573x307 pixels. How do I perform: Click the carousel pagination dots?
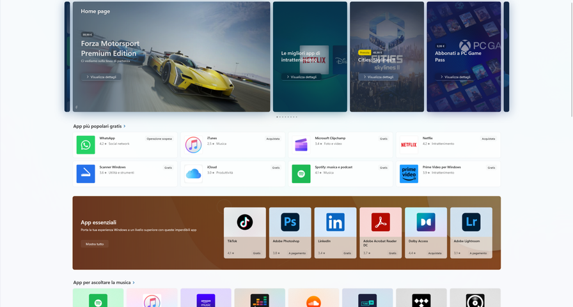point(286,117)
